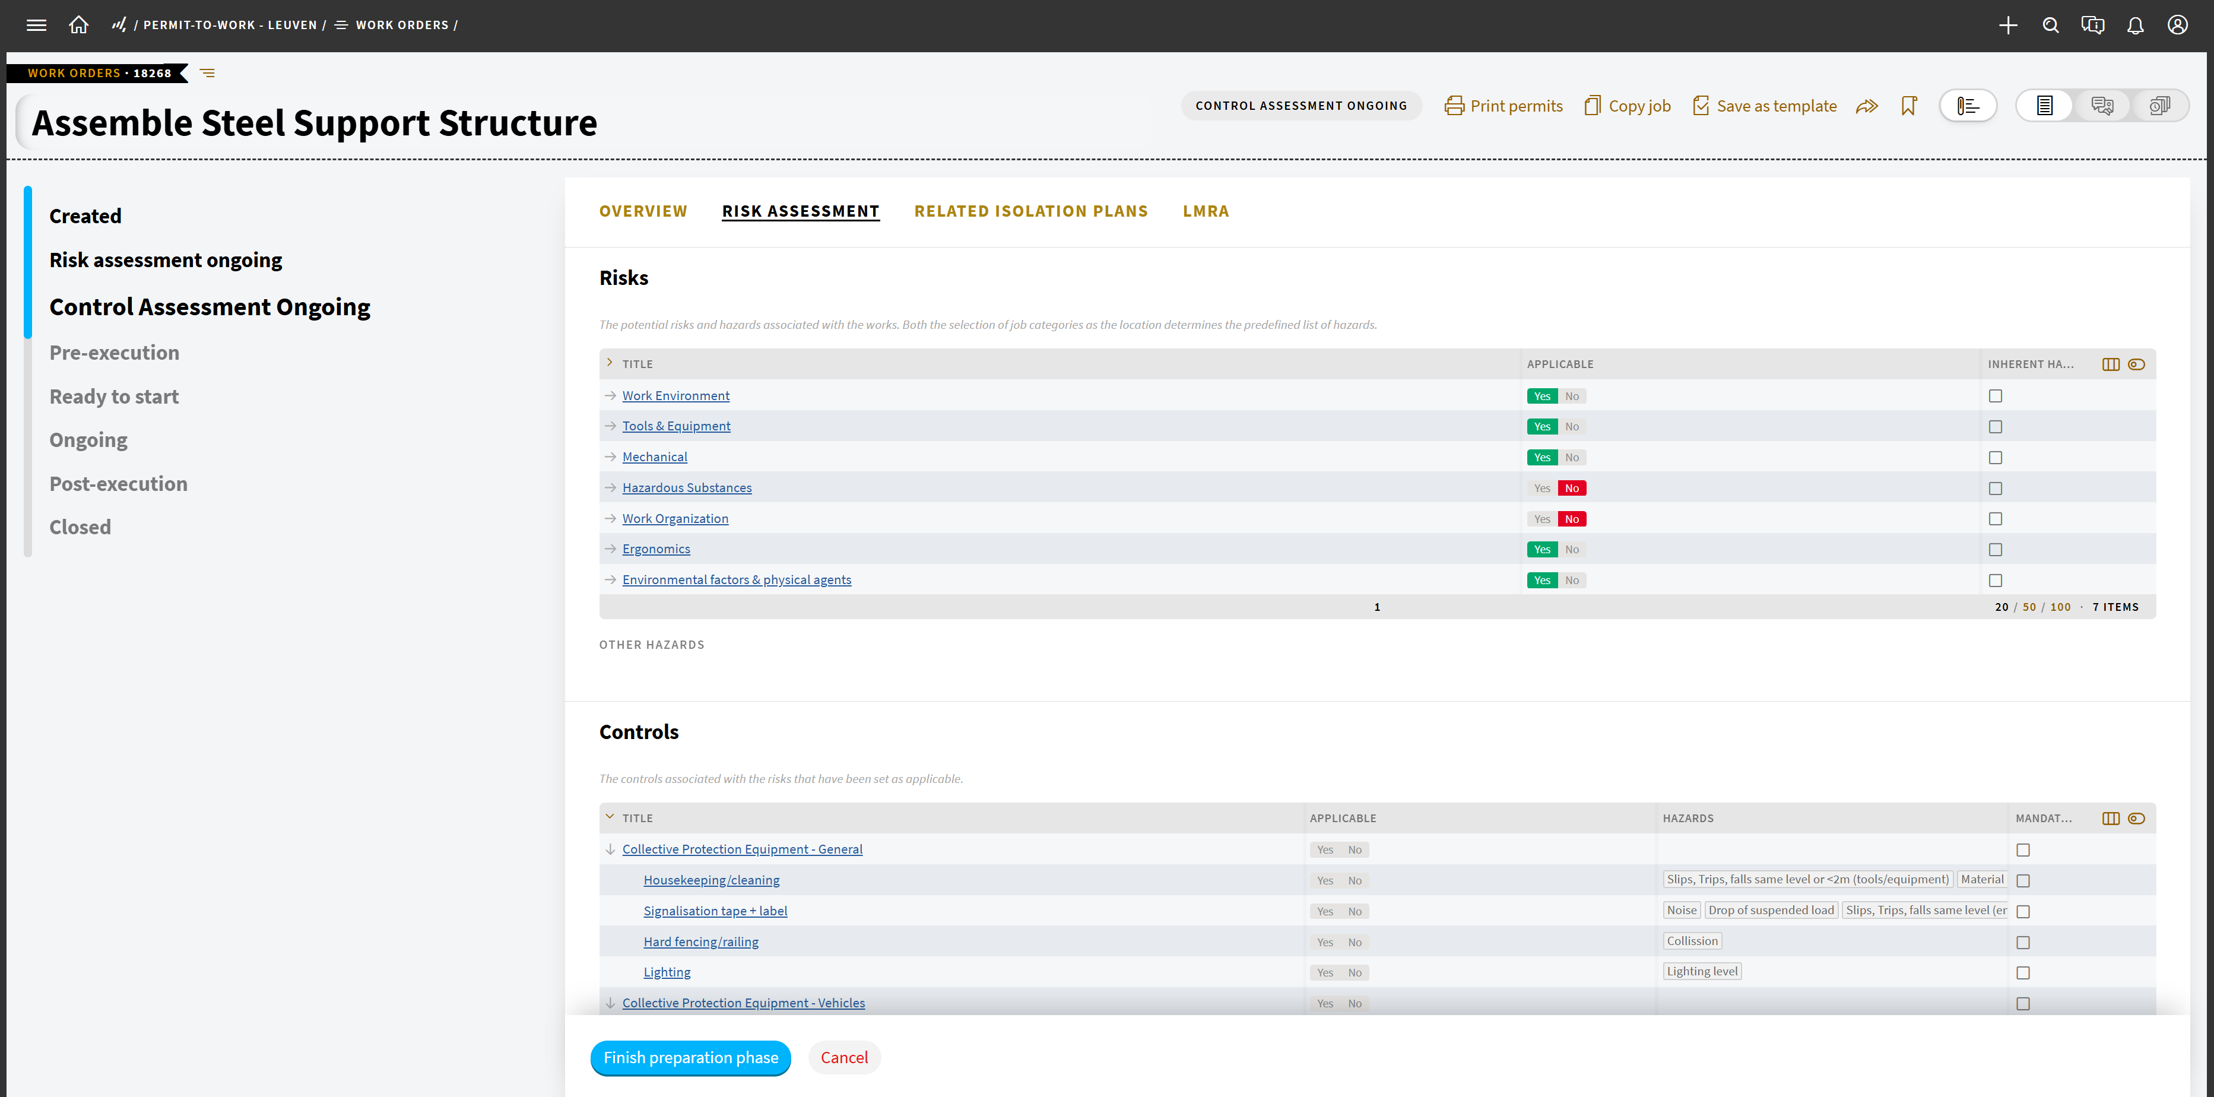
Task: Switch to the Overview tab
Action: click(643, 211)
